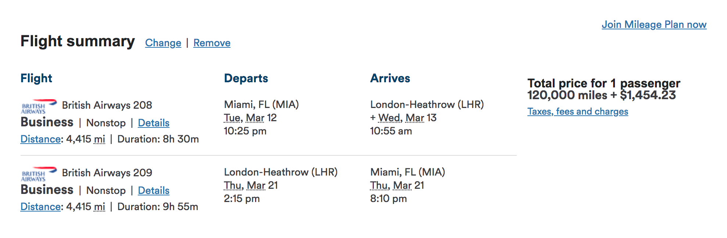Click the total price 120,000 miles text
The height and width of the screenshot is (238, 727).
[x=567, y=95]
